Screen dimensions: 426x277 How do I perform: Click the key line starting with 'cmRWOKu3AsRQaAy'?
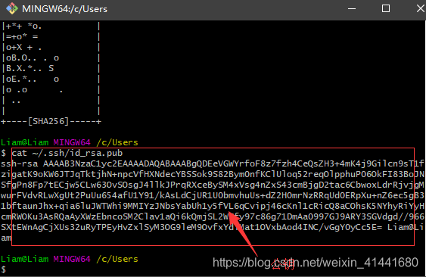point(213,216)
